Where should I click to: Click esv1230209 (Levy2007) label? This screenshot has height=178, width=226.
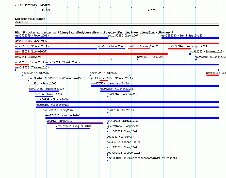click(59, 110)
